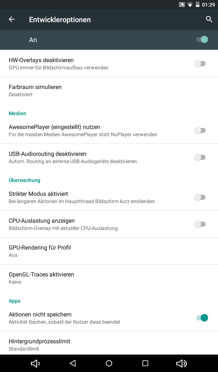Toggle AwesomePlayer (eingestellt) nutzen switch
This screenshot has height=372, width=218.
point(199,130)
